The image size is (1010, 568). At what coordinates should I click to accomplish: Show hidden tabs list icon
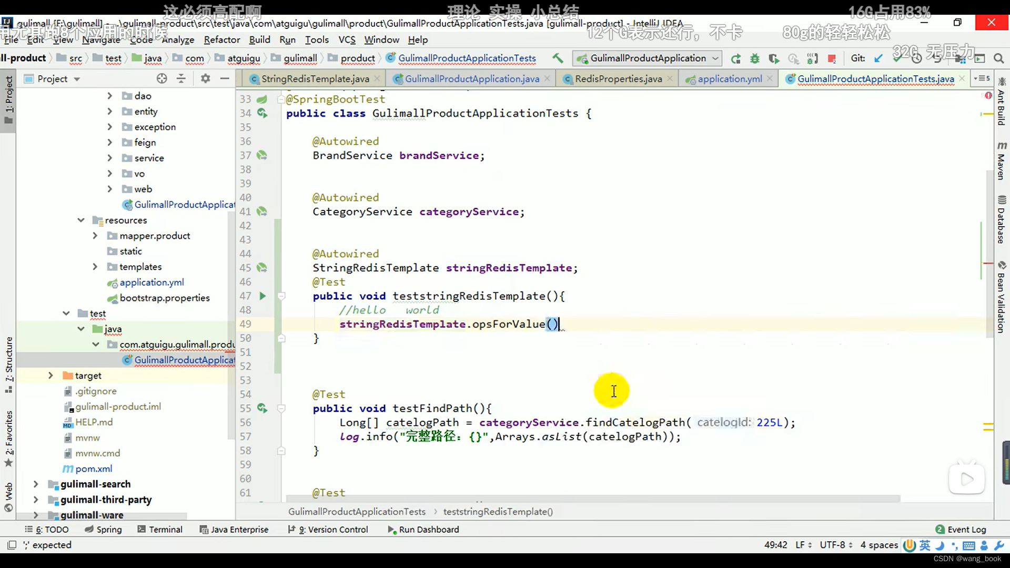[982, 78]
